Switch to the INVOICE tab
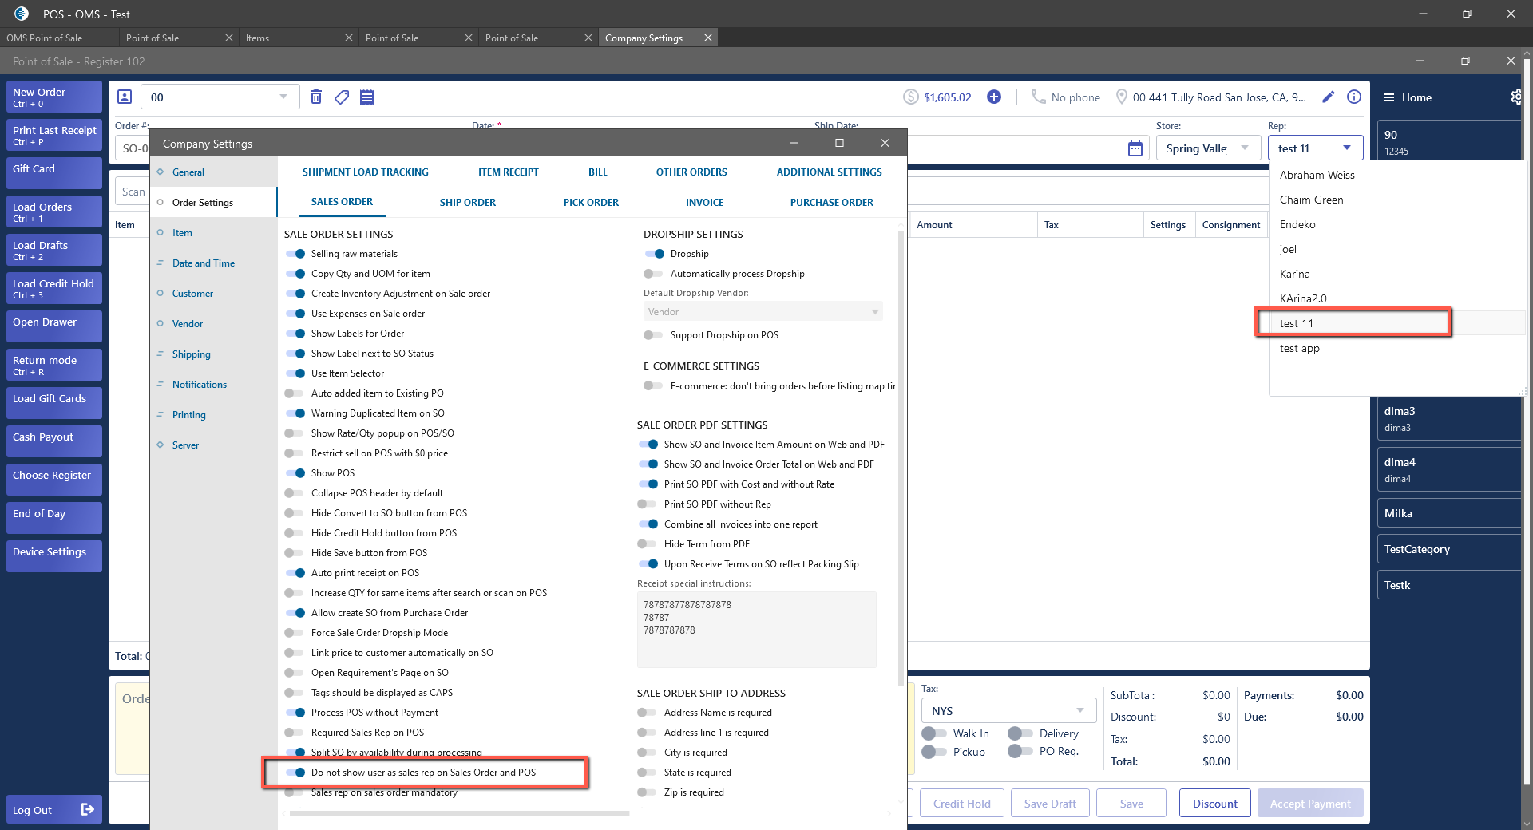This screenshot has height=830, width=1533. point(704,203)
